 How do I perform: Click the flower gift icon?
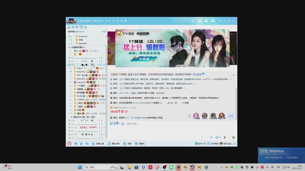(x=225, y=138)
